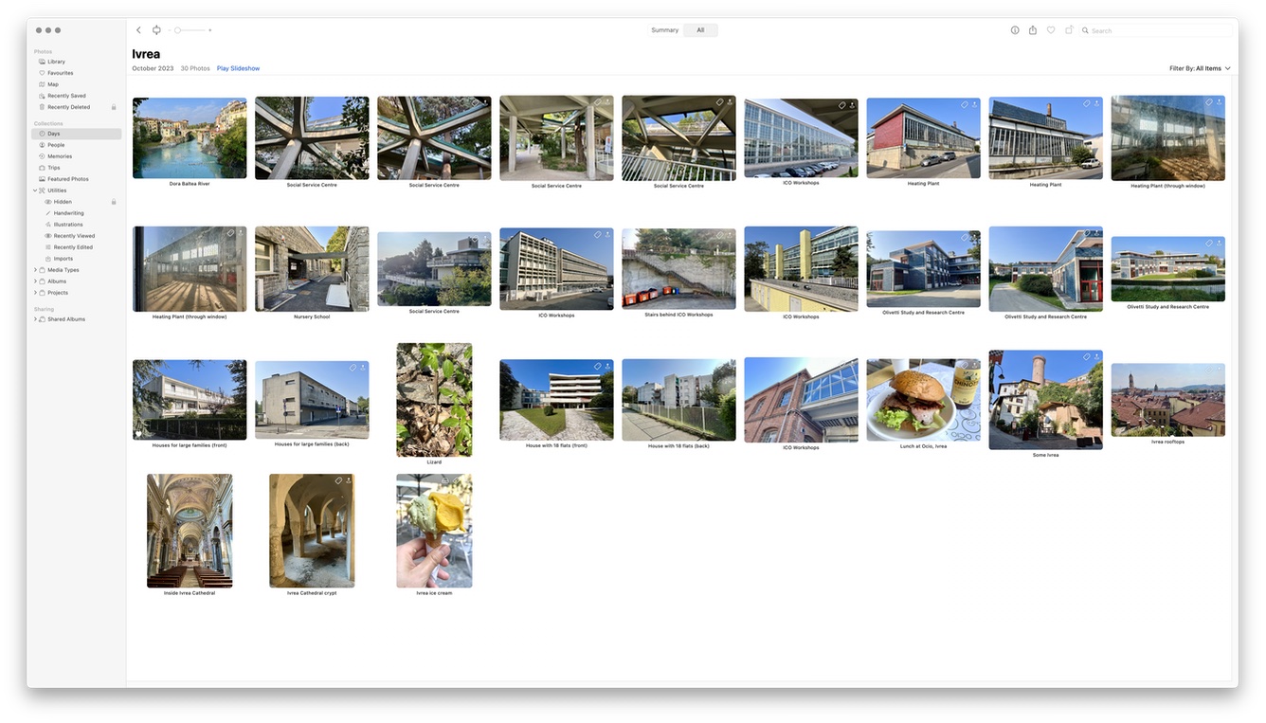
Task: Toggle heart badge on Houses for large families (front)
Action: [x=138, y=434]
